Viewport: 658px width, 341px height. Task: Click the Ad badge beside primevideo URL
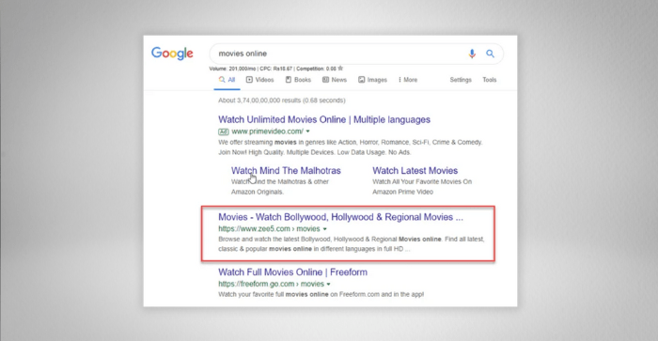(x=224, y=132)
